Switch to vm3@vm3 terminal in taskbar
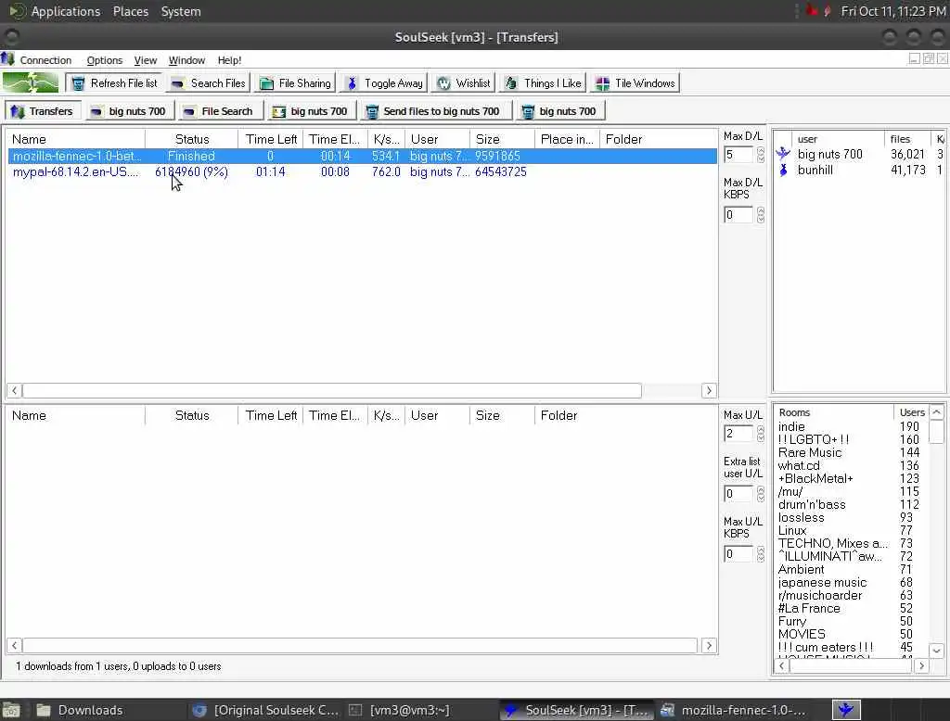The height and width of the screenshot is (721, 950). point(399,710)
